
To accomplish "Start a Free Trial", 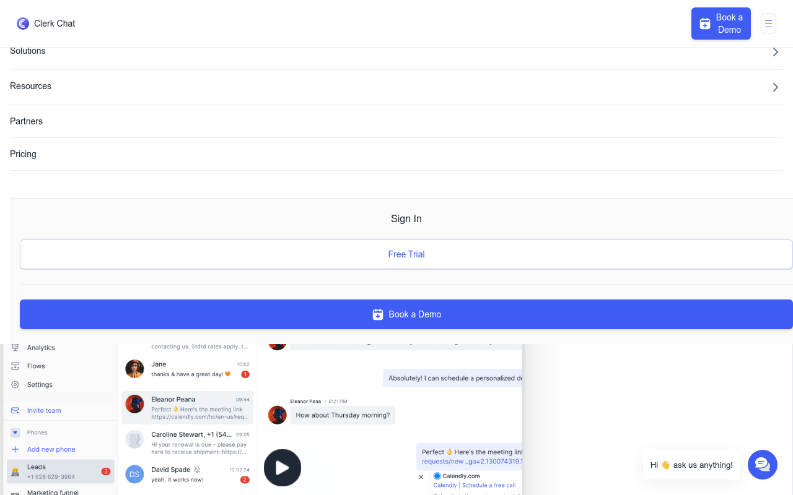I will click(x=406, y=254).
